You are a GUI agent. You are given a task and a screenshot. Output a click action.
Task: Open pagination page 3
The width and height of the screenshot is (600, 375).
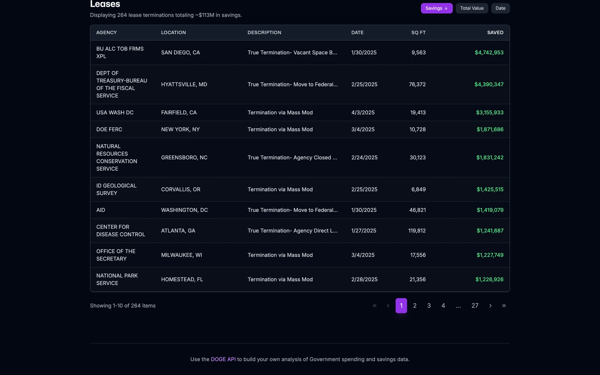[429, 306]
